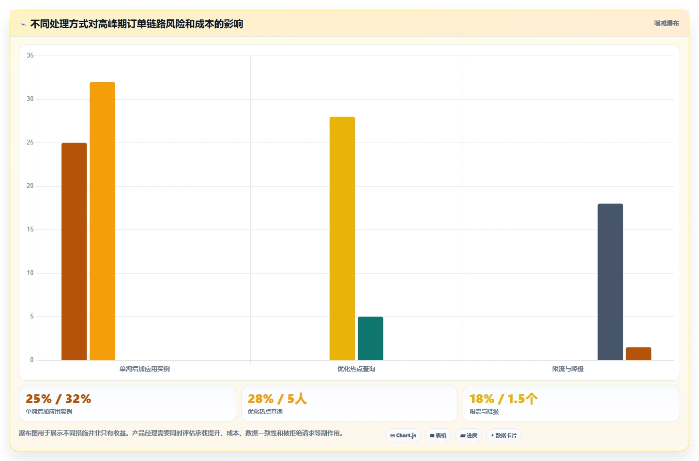Click the y-axis tick label 30
The image size is (699, 461).
(x=30, y=99)
